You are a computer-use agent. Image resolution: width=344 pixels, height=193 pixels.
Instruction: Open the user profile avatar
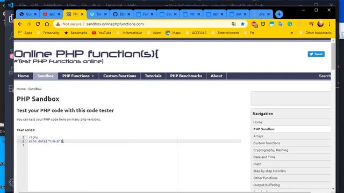[320, 24]
